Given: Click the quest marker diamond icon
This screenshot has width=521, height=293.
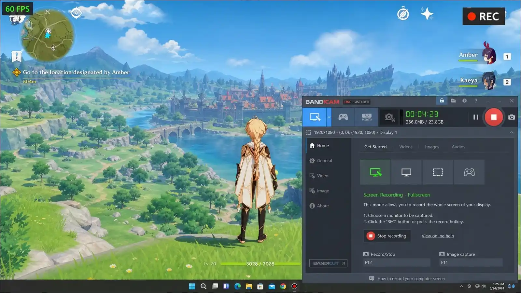Looking at the screenshot, I should 16,72.
